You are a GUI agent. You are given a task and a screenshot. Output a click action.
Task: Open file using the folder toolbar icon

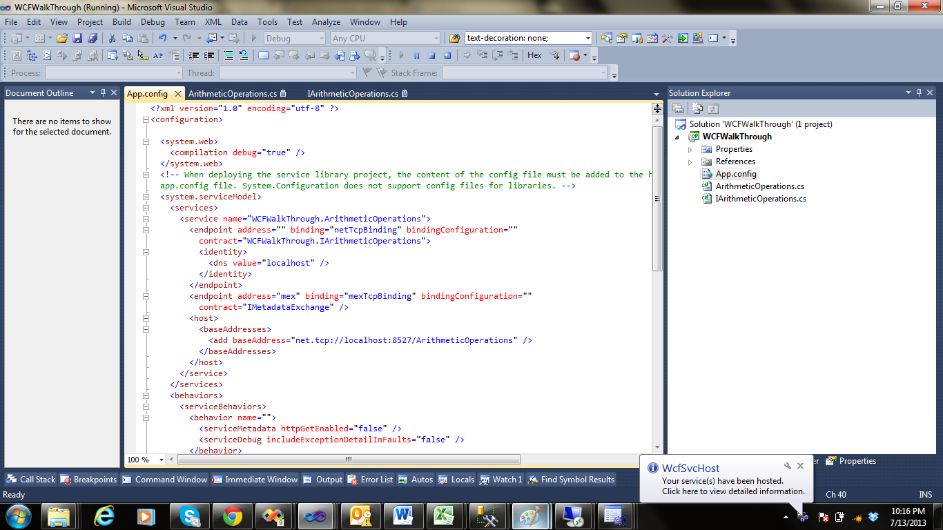(62, 38)
